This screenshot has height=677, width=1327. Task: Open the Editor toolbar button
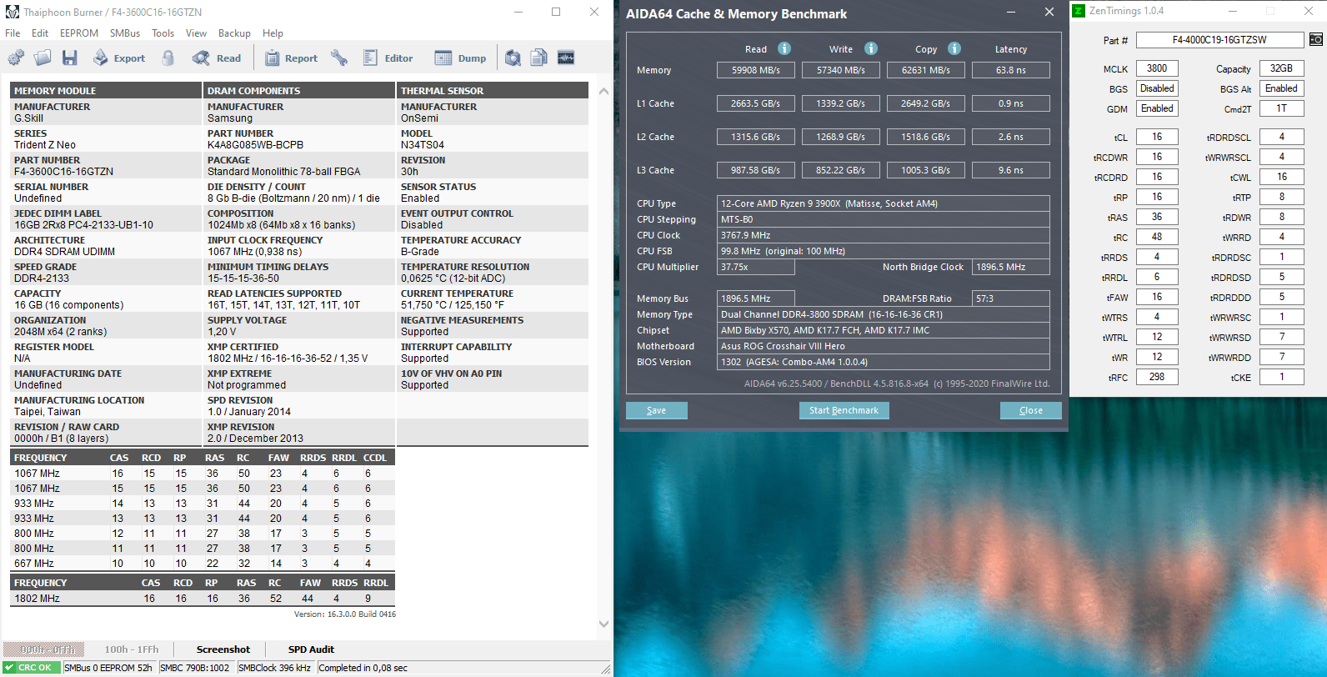coord(388,58)
